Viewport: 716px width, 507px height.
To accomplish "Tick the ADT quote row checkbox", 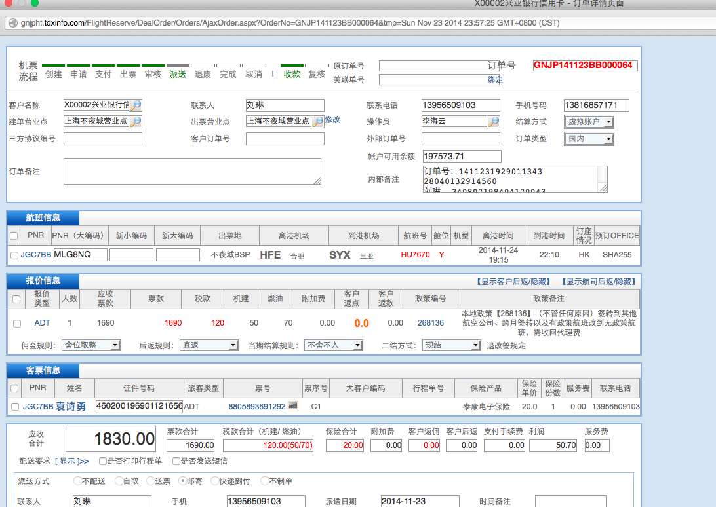I will pyautogui.click(x=17, y=324).
